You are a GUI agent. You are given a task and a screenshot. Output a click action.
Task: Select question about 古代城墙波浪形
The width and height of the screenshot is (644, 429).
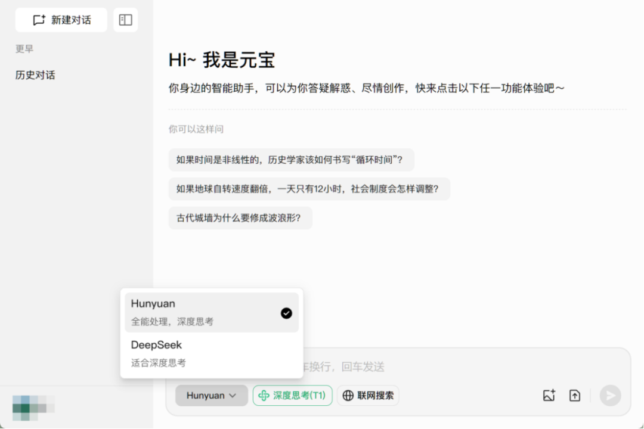240,218
